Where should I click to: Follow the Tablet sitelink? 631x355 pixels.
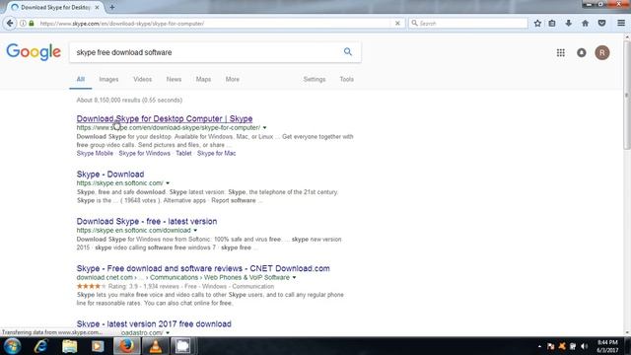tap(183, 154)
